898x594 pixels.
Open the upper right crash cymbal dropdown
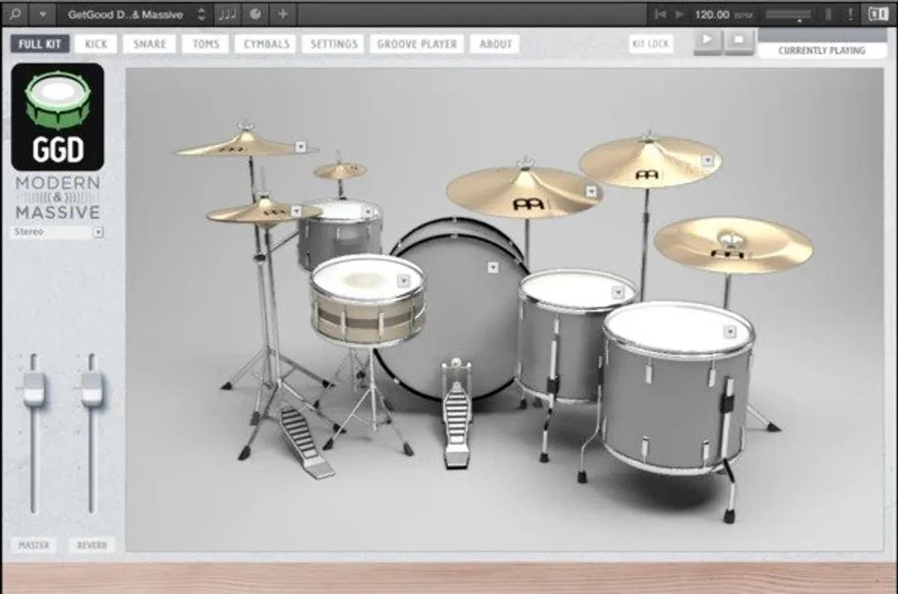[x=708, y=160]
